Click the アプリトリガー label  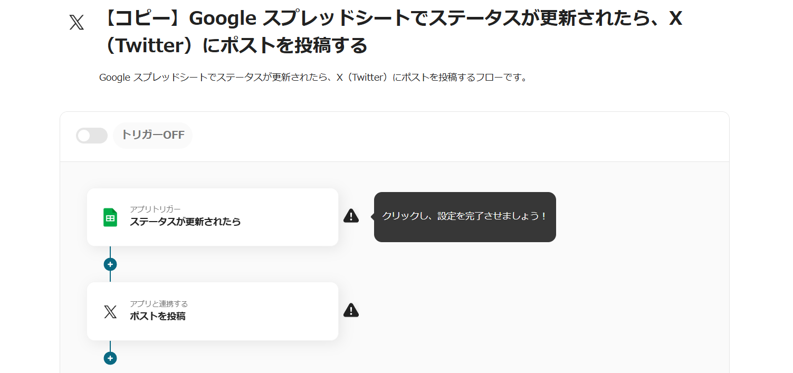(155, 209)
